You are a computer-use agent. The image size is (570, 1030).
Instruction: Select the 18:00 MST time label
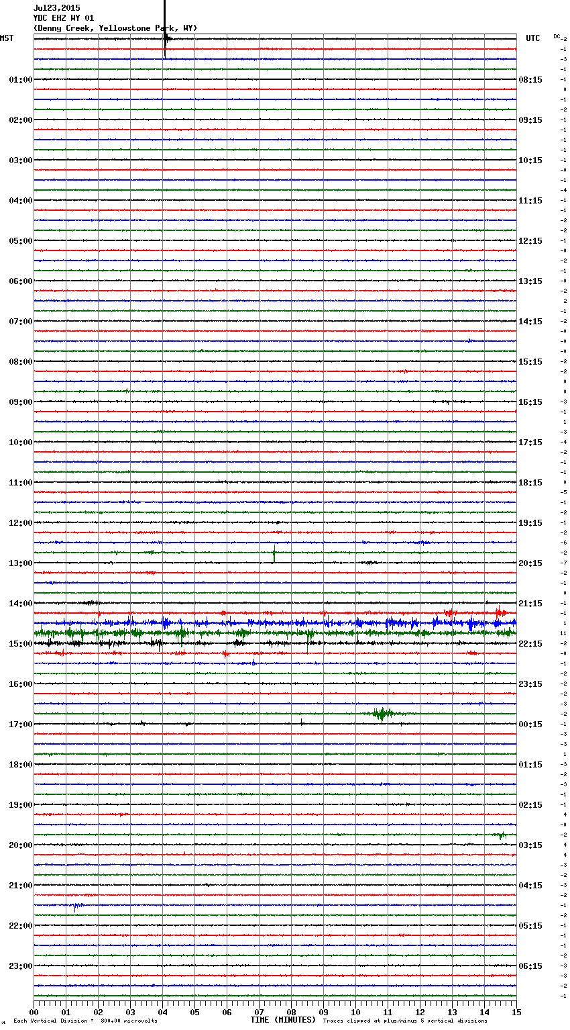21,765
